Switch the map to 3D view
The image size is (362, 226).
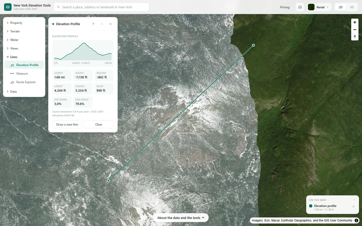pyautogui.click(x=352, y=7)
